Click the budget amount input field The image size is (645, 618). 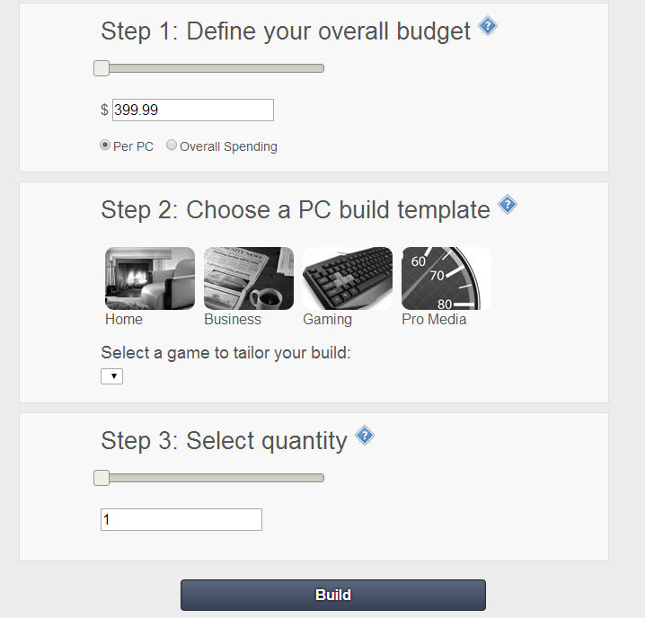pos(192,110)
